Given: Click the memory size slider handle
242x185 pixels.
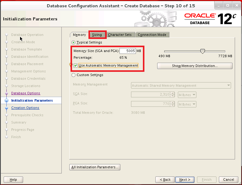Looking at the screenshot, I should coord(203,51).
